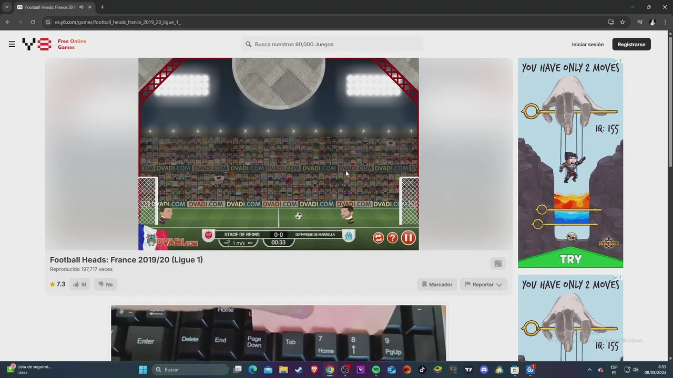
Task: Click the search box 'Busca nuestros 90,000 Juegos'
Action: [x=332, y=44]
